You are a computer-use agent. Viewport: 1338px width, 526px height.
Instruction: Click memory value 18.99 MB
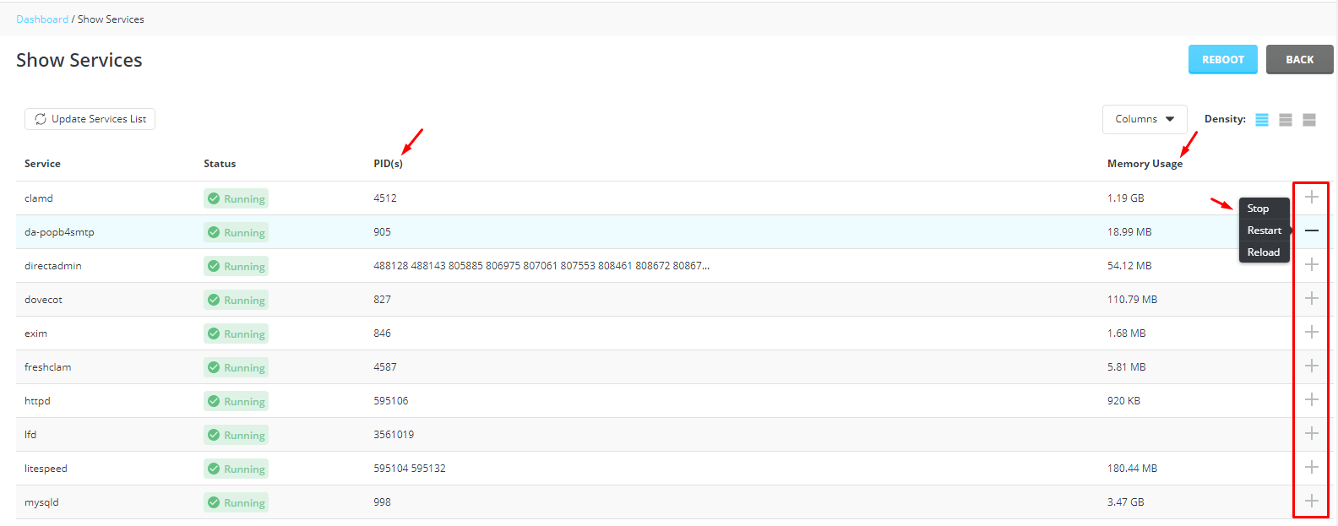click(x=1129, y=232)
